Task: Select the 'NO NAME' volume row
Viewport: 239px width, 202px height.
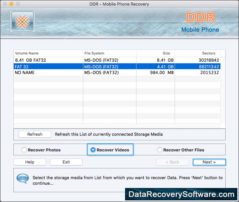Action: (x=117, y=72)
